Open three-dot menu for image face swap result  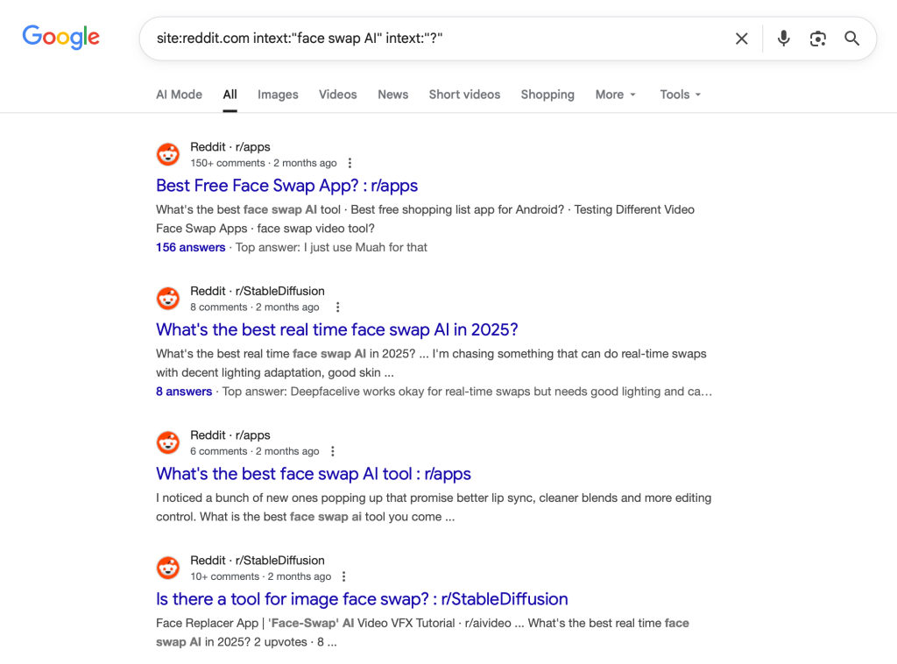point(343,576)
